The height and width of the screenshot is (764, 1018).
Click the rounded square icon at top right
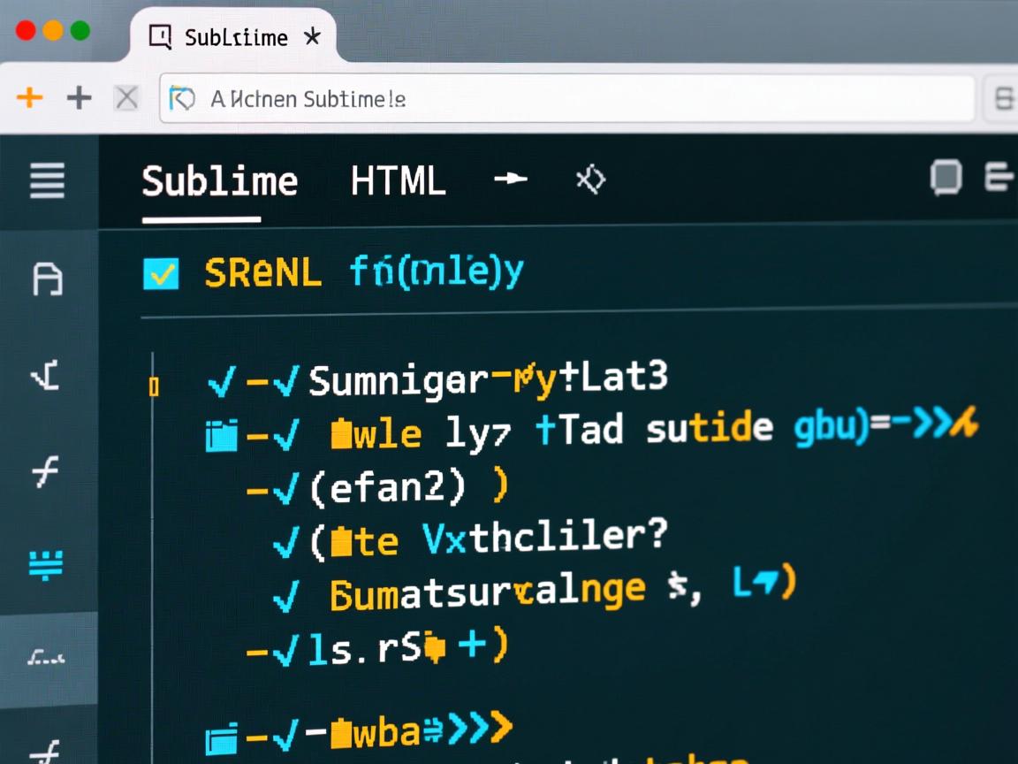946,178
